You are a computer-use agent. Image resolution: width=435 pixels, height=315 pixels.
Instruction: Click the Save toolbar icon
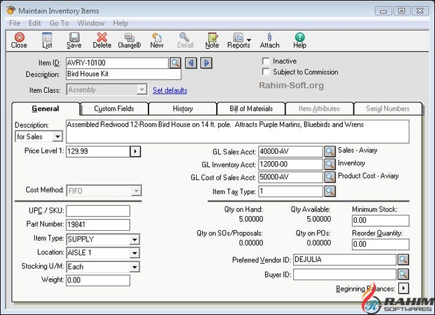pyautogui.click(x=74, y=40)
